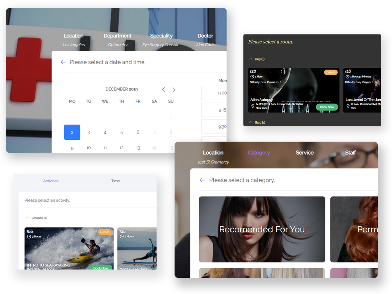Open the Alien Autopsy room card
392x294 pixels.
click(x=294, y=90)
